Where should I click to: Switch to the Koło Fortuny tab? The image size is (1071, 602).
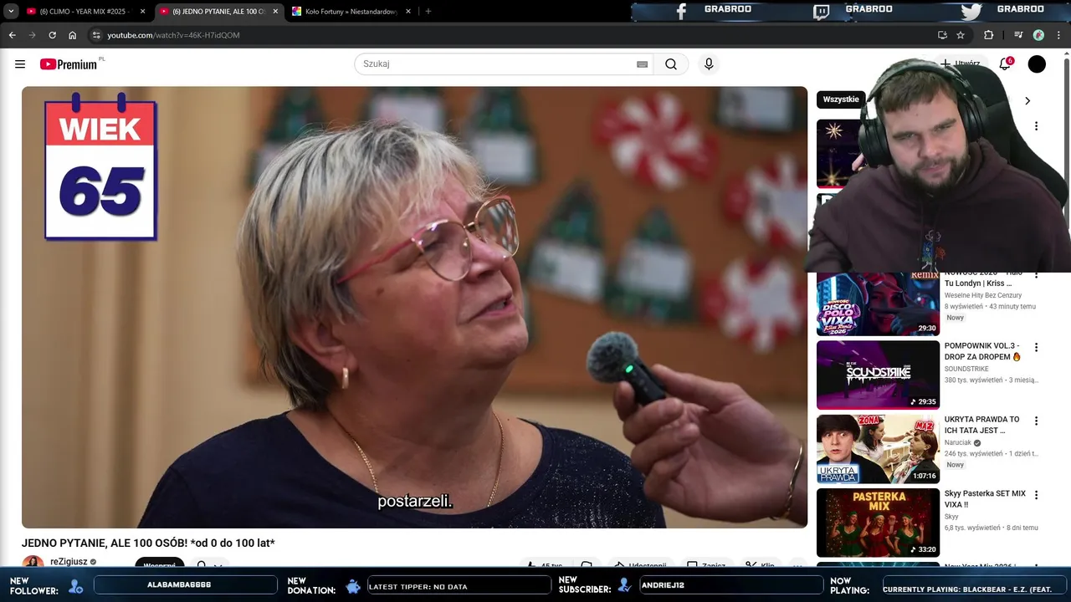pyautogui.click(x=351, y=12)
